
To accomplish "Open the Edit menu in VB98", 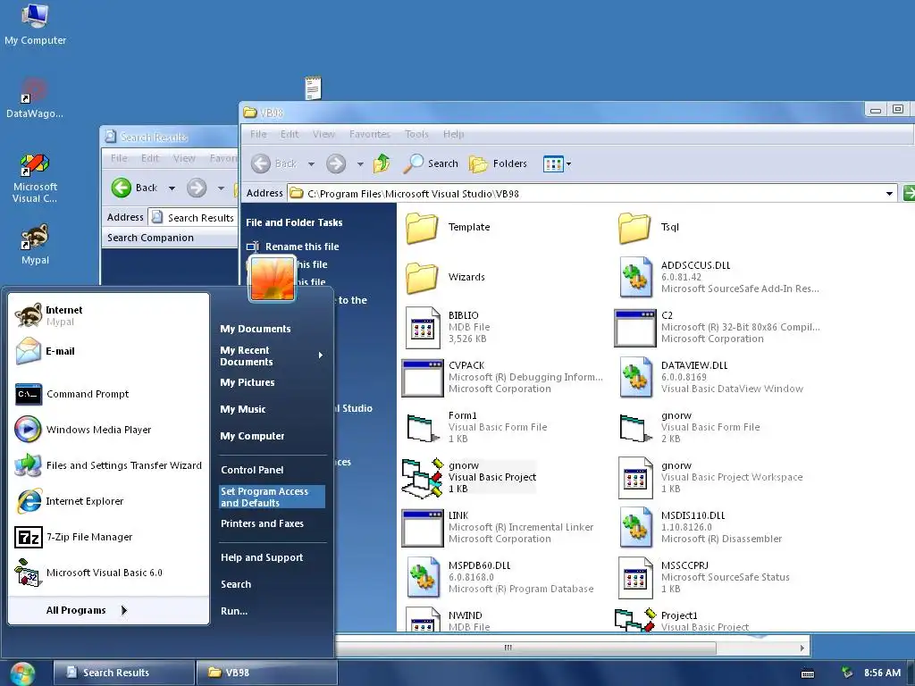I will pyautogui.click(x=290, y=134).
